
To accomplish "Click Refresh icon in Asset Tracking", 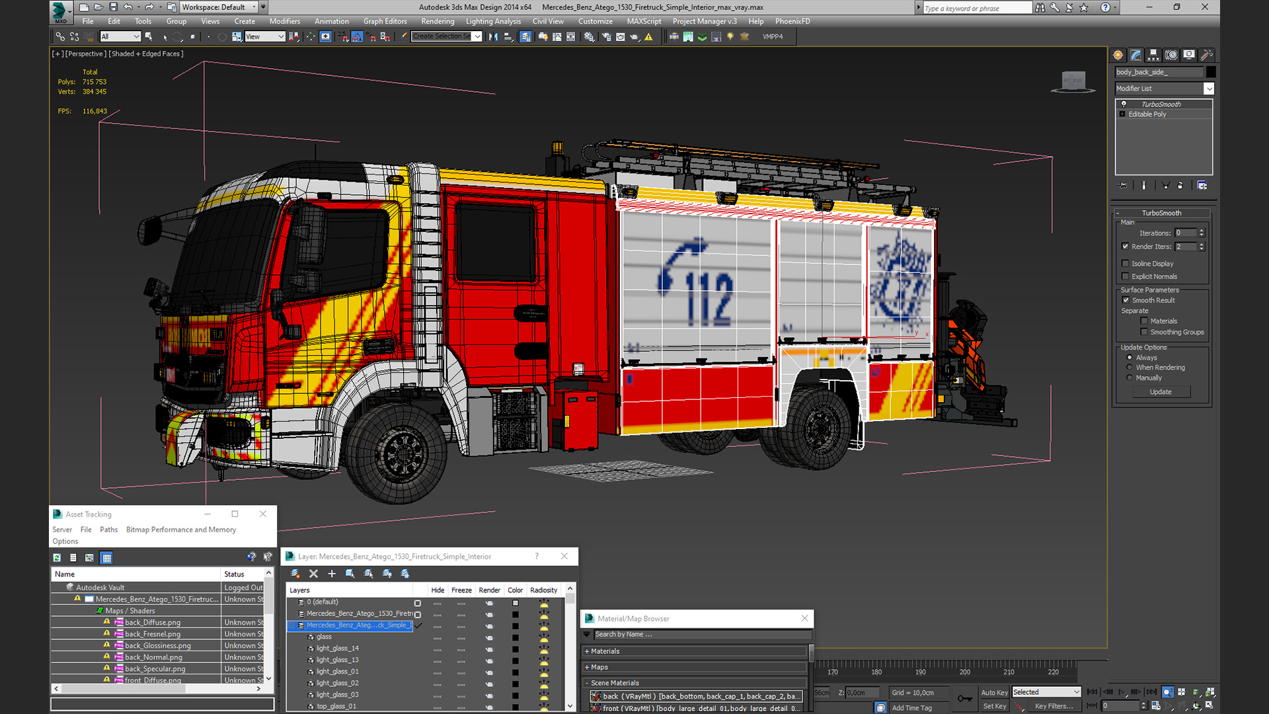I will pos(58,558).
